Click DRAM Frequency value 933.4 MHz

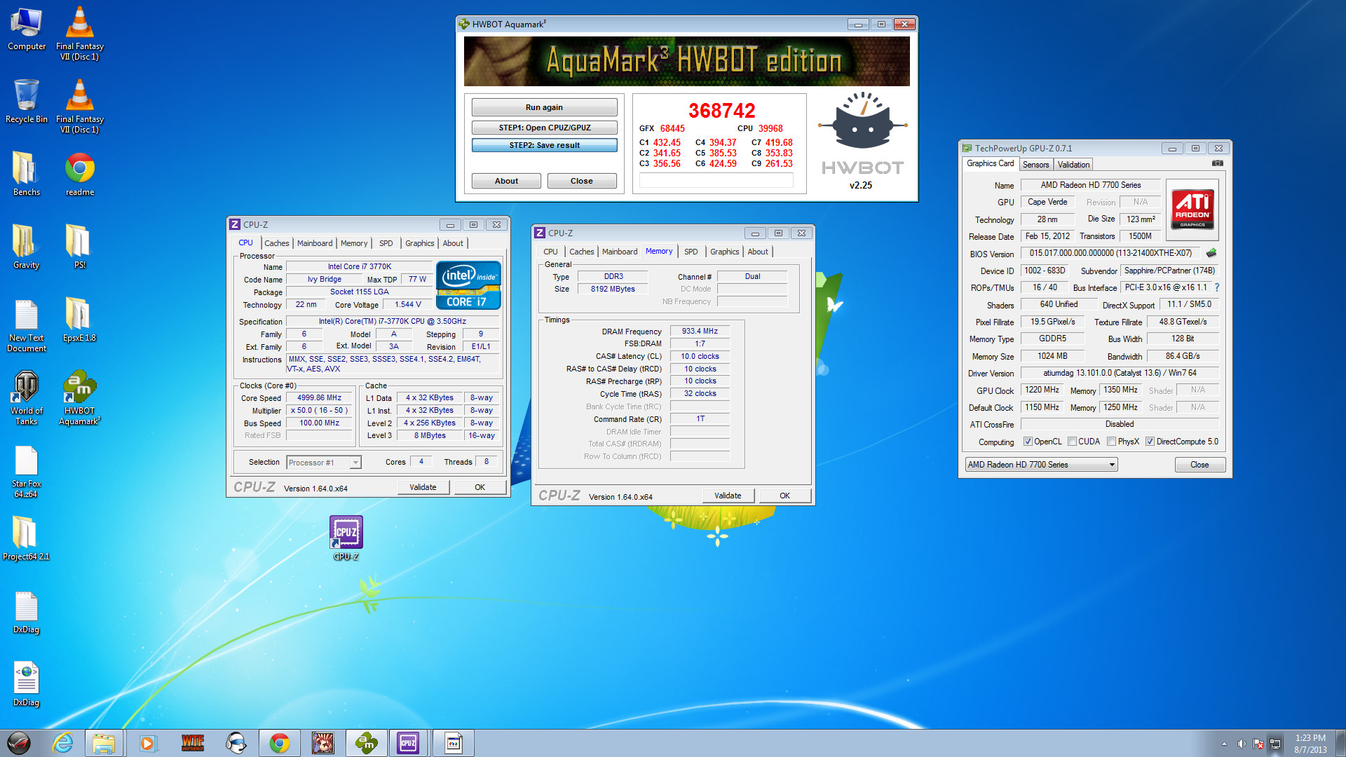click(x=700, y=331)
